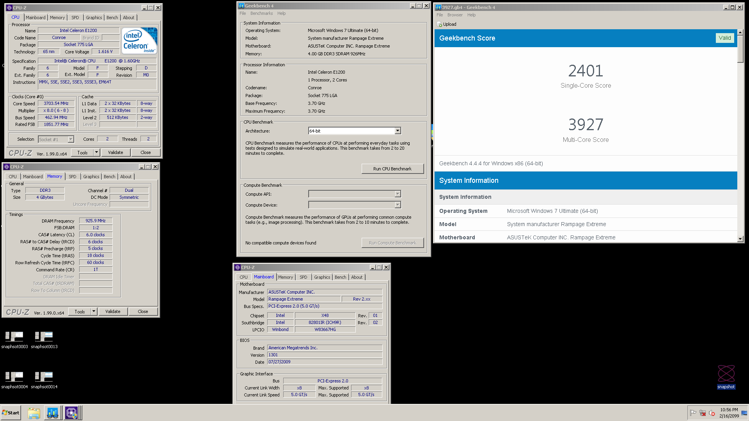Open the Architecture 64-bit dropdown

click(398, 131)
